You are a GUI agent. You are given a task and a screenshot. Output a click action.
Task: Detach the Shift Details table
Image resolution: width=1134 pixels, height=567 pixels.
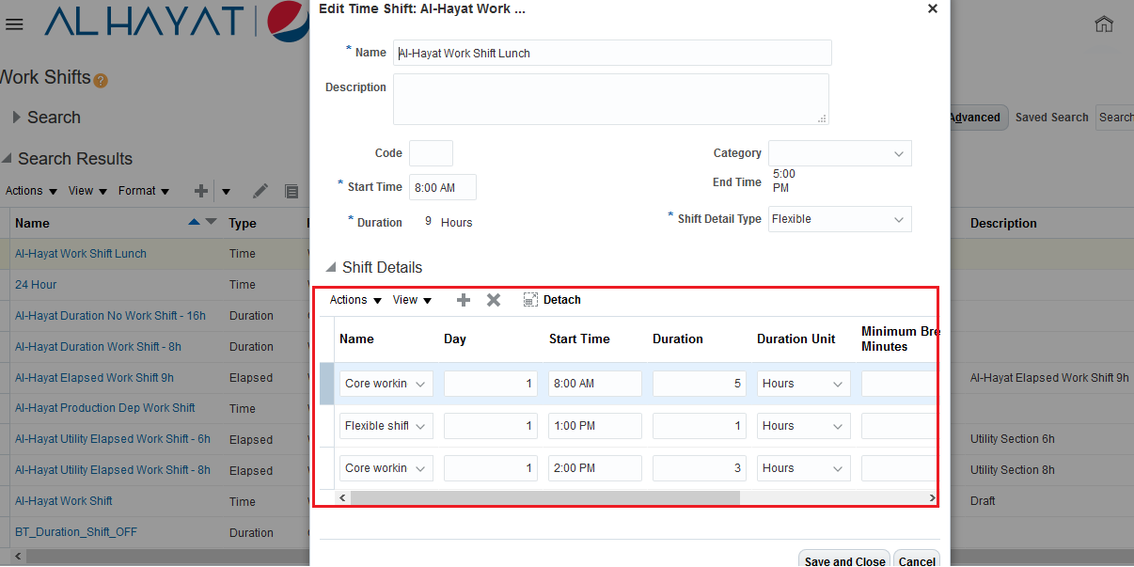(x=552, y=299)
